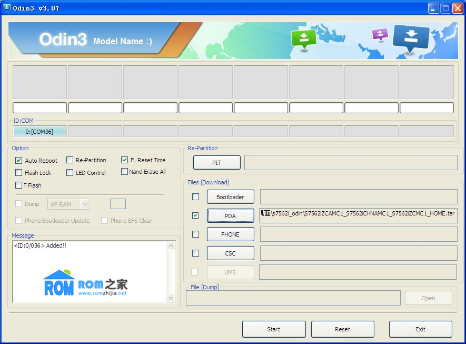Click the PIT file path field
Viewport: 466px width, 344px height.
(351, 163)
